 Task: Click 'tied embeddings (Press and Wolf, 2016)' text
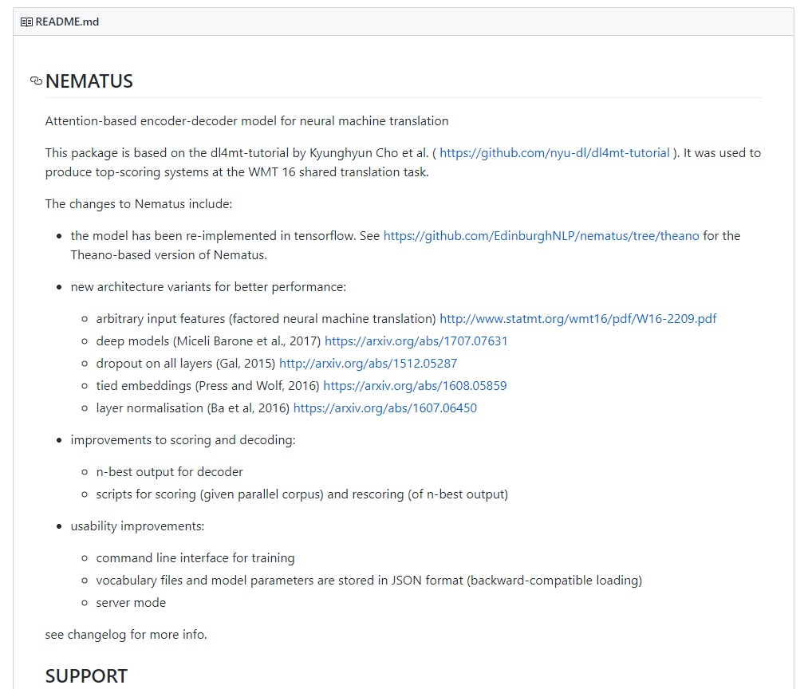[207, 386]
